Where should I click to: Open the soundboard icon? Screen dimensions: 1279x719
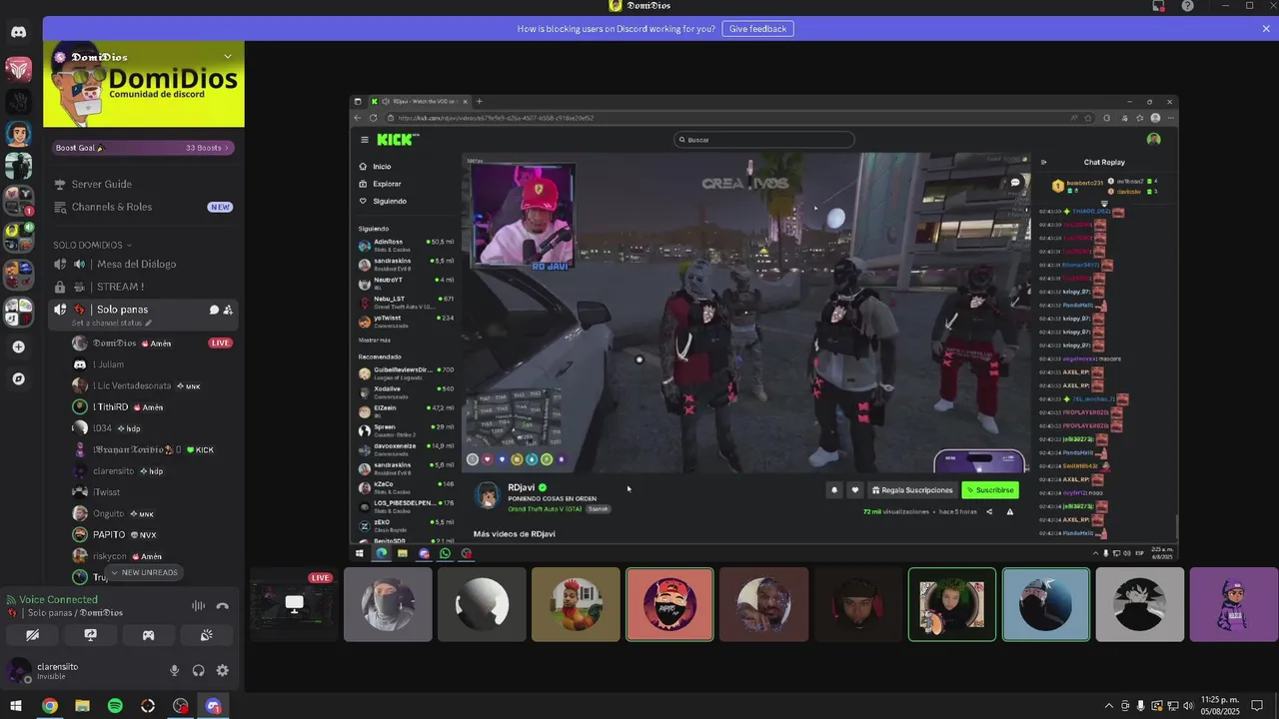click(206, 635)
